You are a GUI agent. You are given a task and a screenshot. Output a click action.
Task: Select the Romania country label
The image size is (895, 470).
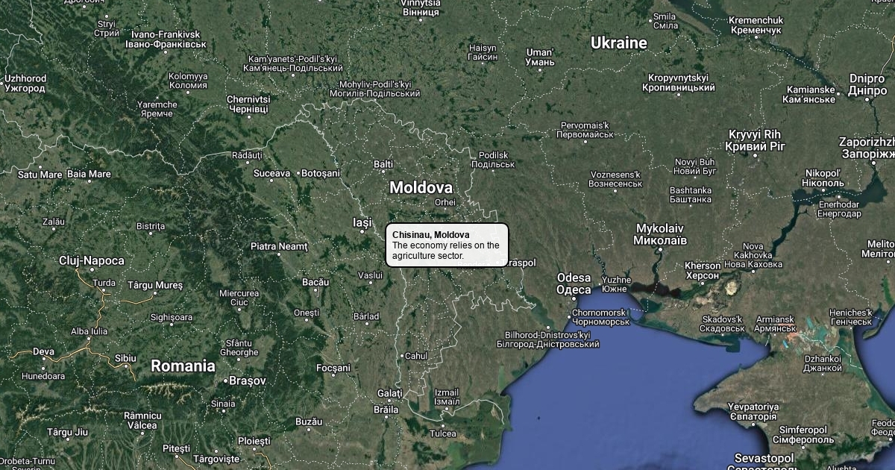click(x=183, y=366)
